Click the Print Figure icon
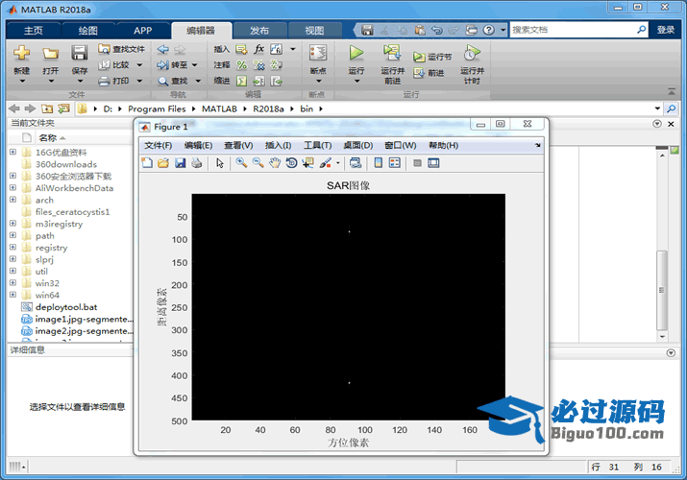Screen dimensions: 687x480 pos(196,163)
